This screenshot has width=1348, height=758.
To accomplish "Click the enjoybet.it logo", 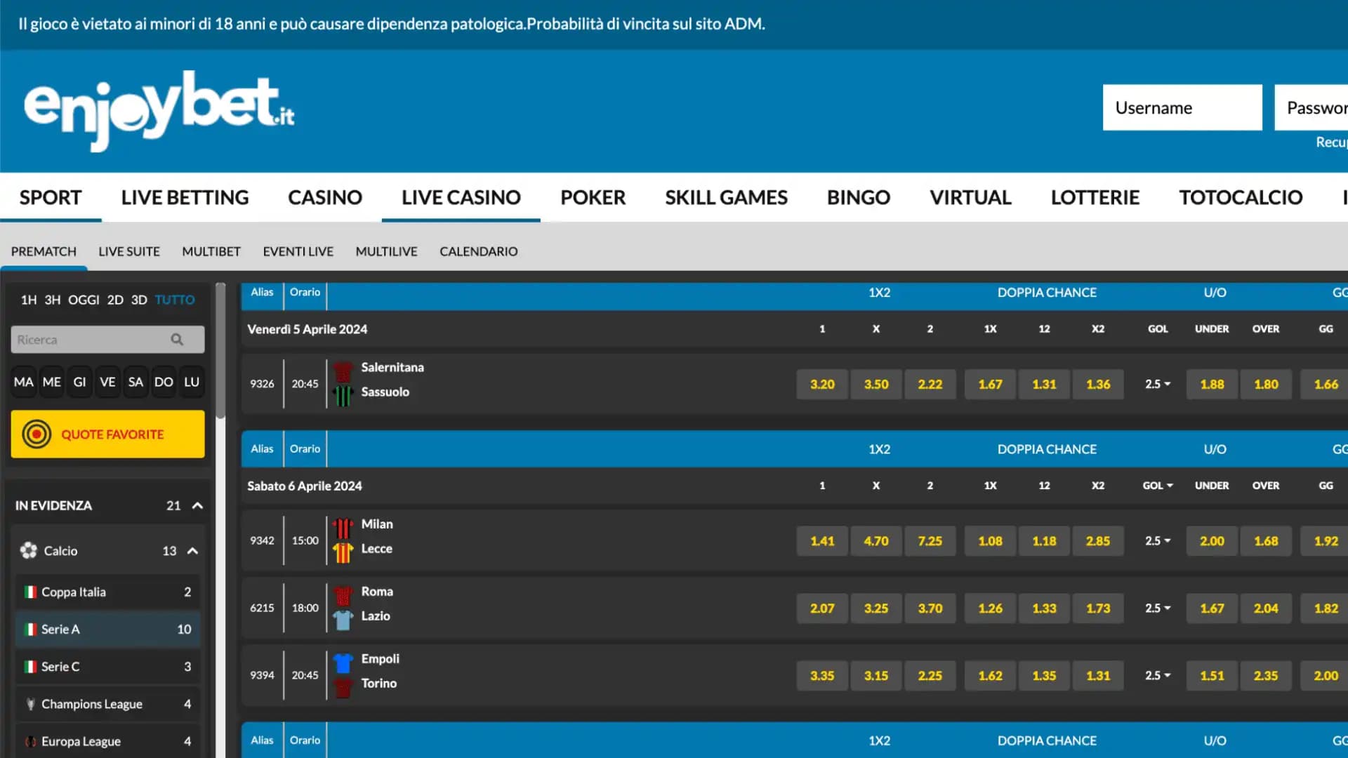I will 159,109.
